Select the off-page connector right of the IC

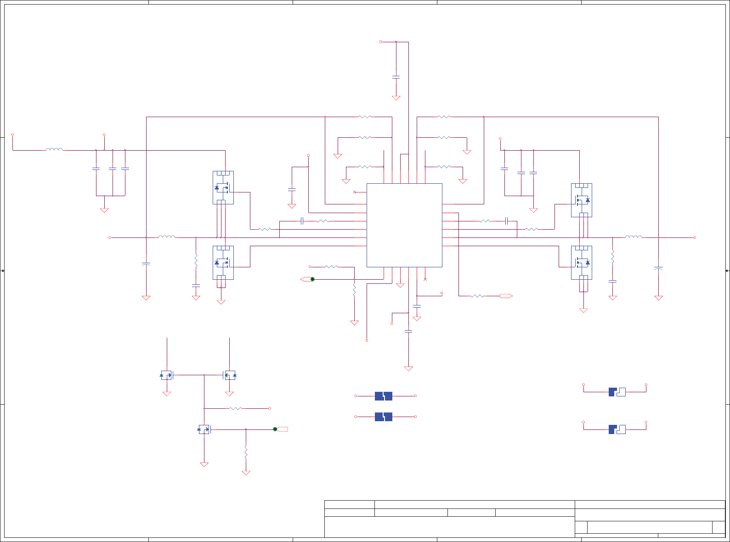(506, 296)
